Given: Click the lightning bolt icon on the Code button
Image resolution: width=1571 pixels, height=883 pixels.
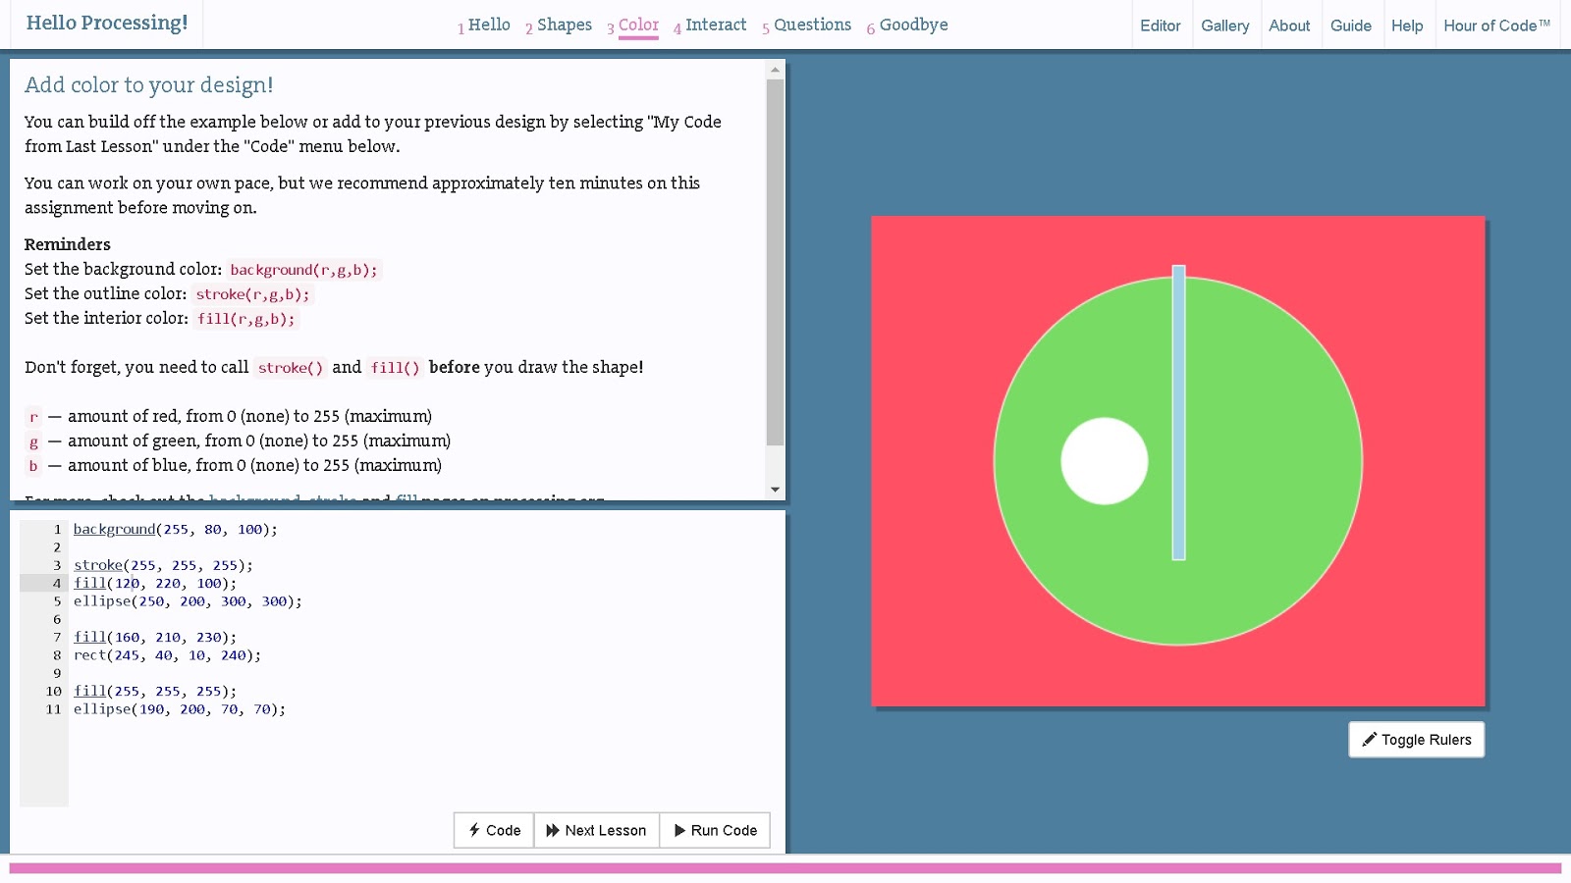Looking at the screenshot, I should tap(477, 830).
